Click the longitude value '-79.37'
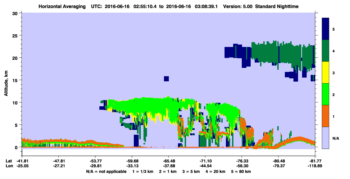This screenshot has width=350, height=179. click(278, 166)
